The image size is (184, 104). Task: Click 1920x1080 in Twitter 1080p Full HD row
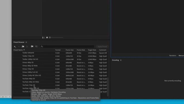[70, 60]
